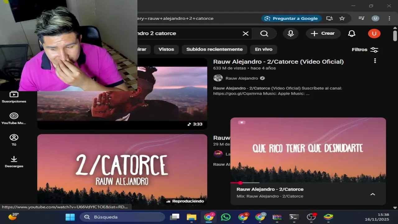
Task: Open the Filtros search filter panel
Action: 365,49
